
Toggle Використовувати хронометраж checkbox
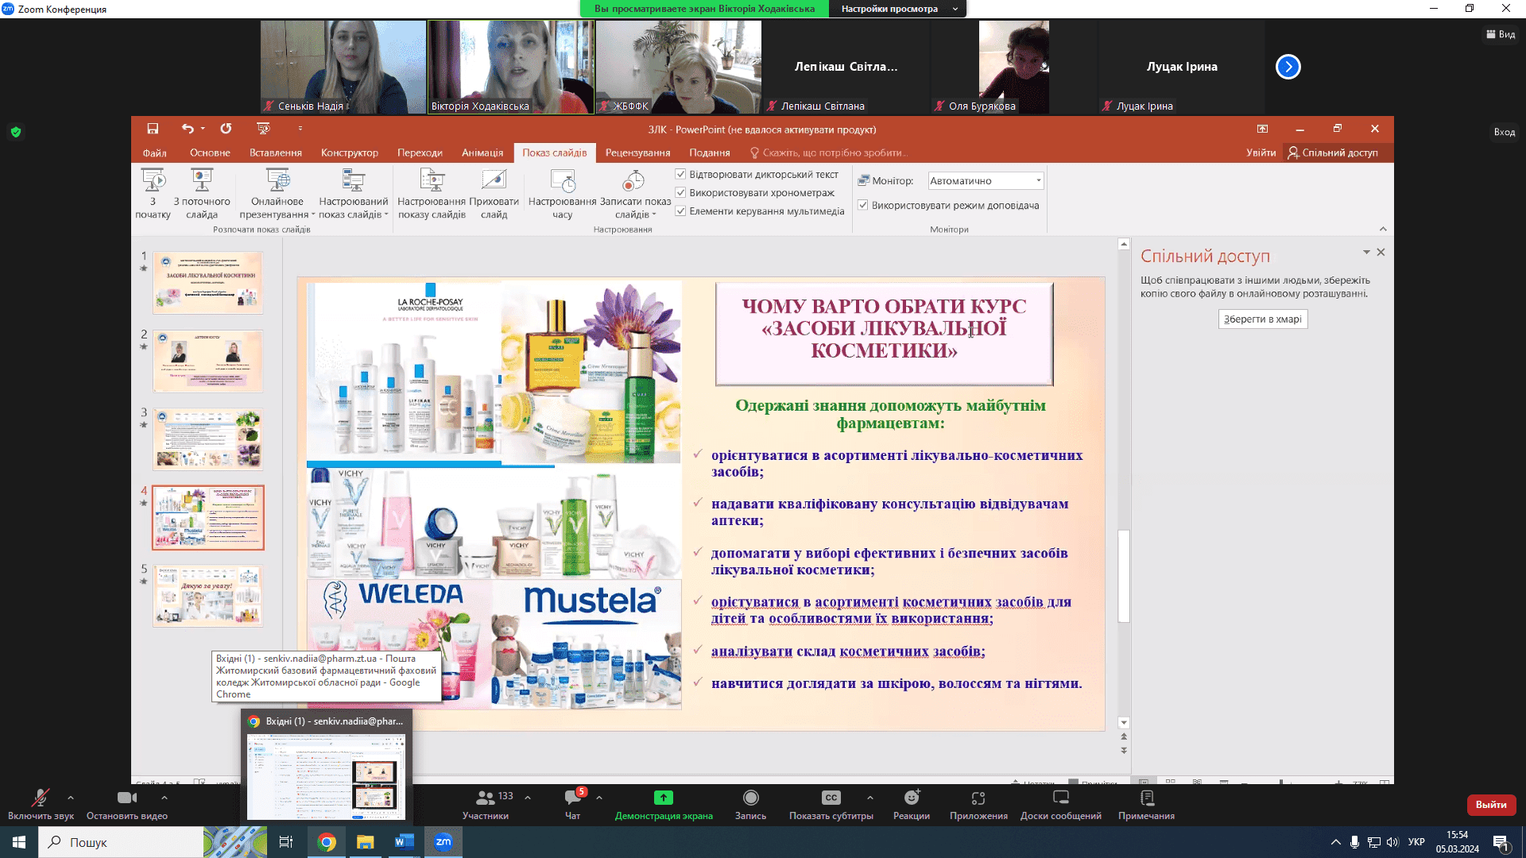click(680, 192)
